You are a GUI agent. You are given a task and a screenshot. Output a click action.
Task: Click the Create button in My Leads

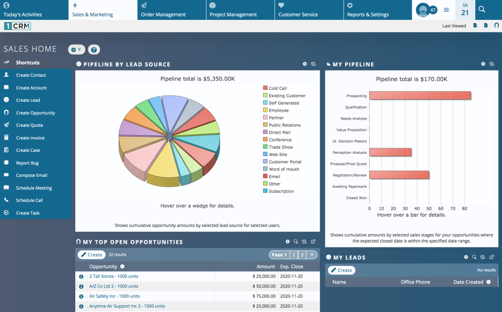coord(341,270)
